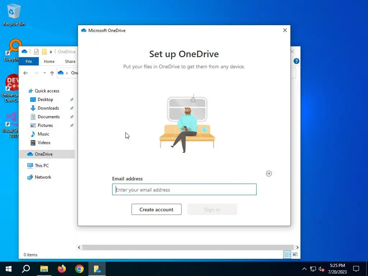Click the pin icon next to Pictures
Screen dimensions: 368x276
click(72, 125)
